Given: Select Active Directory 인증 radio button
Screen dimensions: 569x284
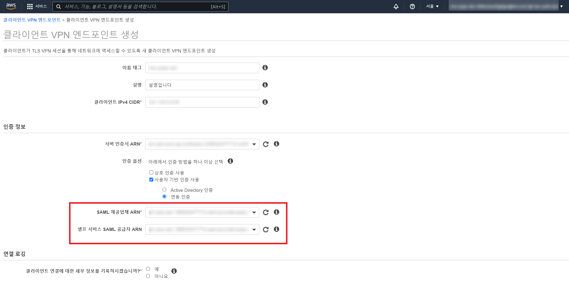Looking at the screenshot, I should [164, 190].
